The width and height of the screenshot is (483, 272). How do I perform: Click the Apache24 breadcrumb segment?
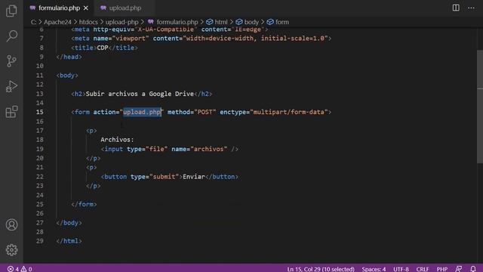(x=57, y=22)
